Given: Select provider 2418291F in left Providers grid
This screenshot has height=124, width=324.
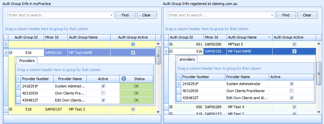Looking at the screenshot, I should [37, 86].
